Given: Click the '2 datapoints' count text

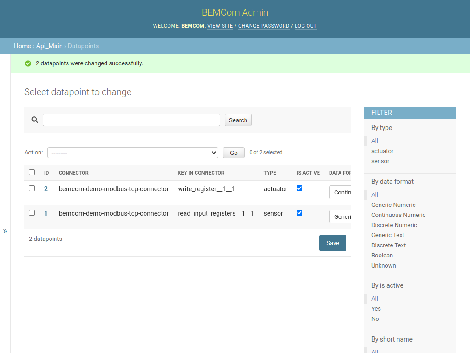Looking at the screenshot, I should coord(45,239).
